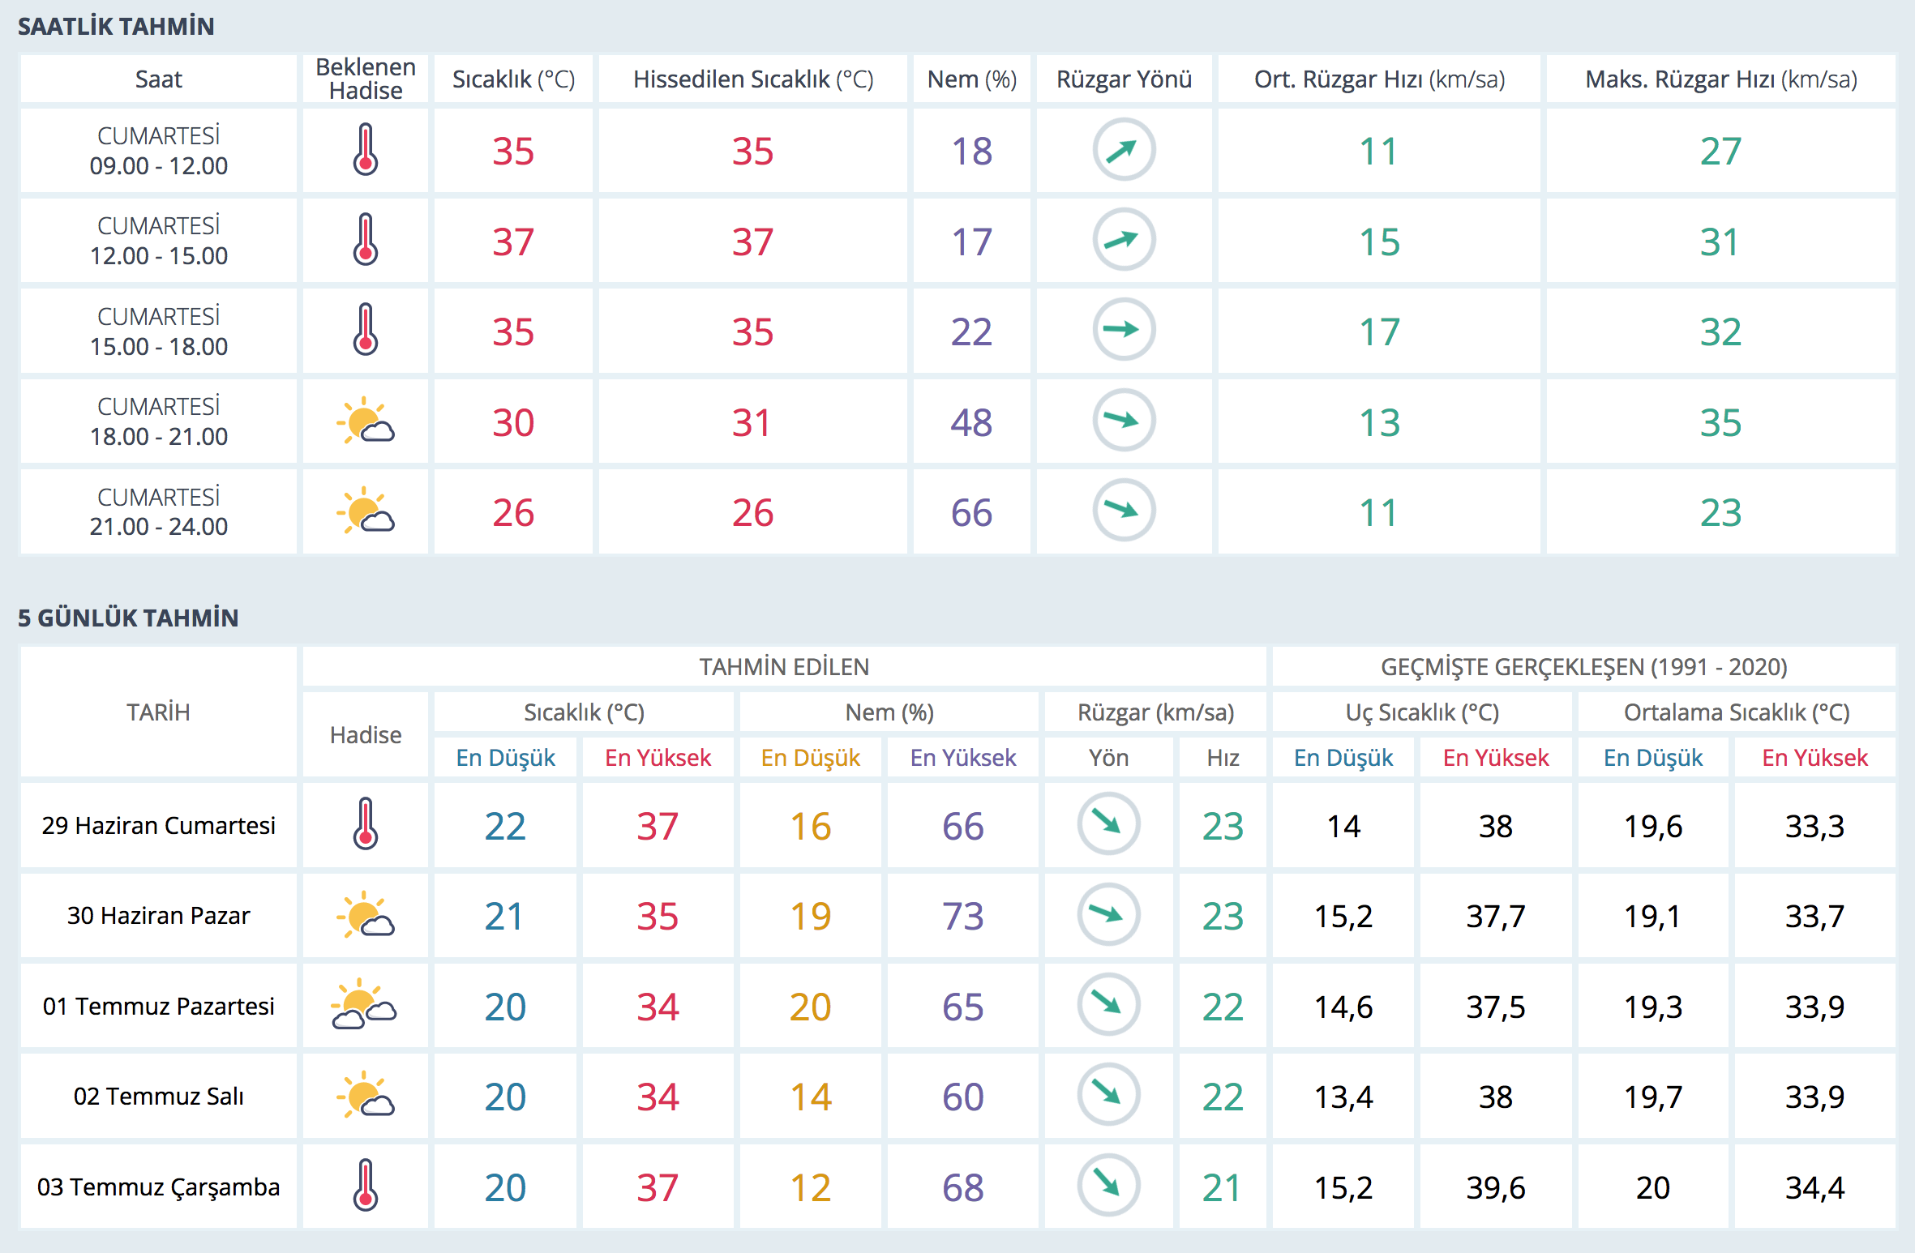Image resolution: width=1915 pixels, height=1253 pixels.
Task: Click wind arrow for 02 Temmuz Salı
Action: point(1108,1095)
